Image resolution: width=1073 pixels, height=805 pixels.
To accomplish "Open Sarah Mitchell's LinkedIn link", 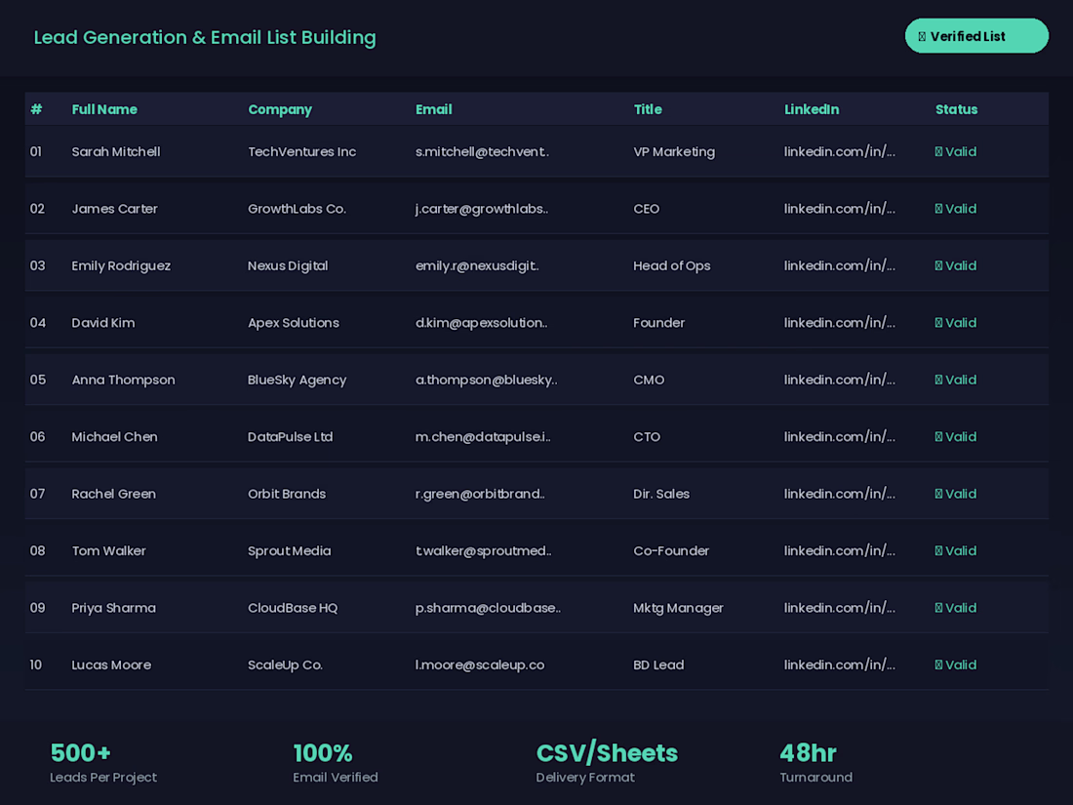I will (x=840, y=152).
